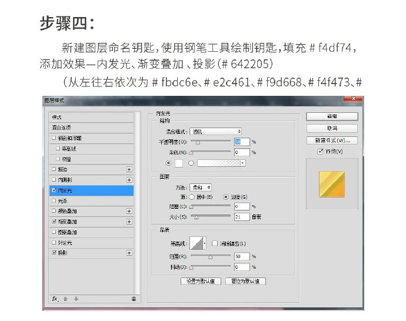Select the 渐变叠加 effect row
The image size is (406, 321).
pyautogui.click(x=91, y=222)
